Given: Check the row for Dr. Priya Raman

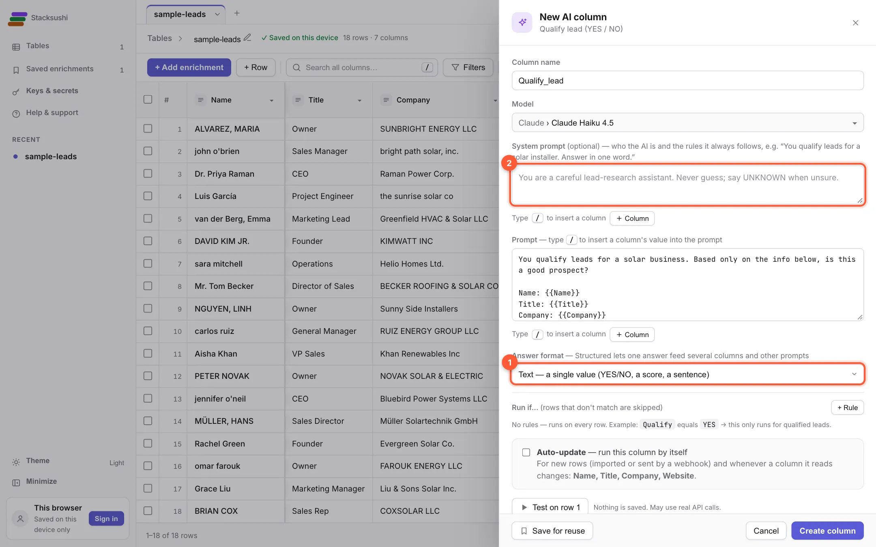Looking at the screenshot, I should pyautogui.click(x=148, y=174).
